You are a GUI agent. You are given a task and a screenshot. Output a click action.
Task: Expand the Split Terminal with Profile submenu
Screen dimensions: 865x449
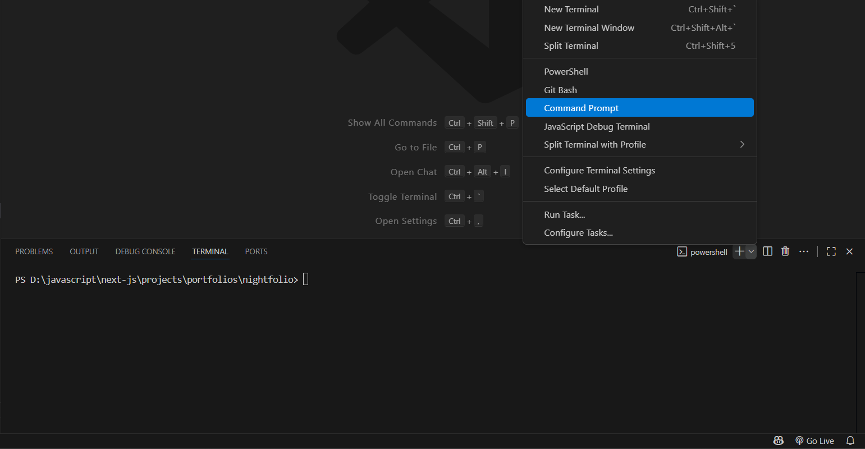click(742, 144)
